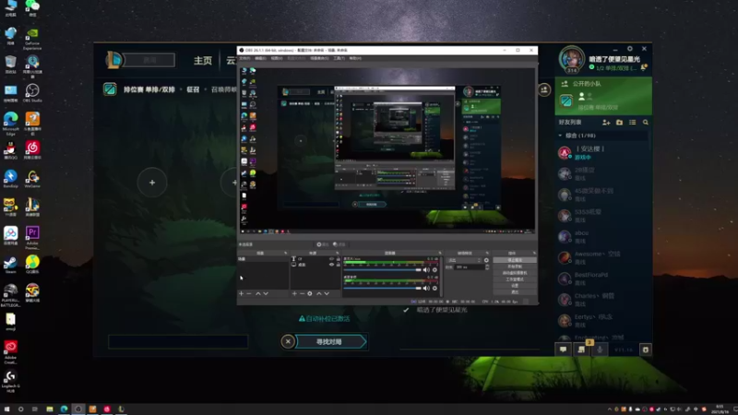Toggle the lock on the text source in OBS
The width and height of the screenshot is (738, 415).
pyautogui.click(x=338, y=259)
